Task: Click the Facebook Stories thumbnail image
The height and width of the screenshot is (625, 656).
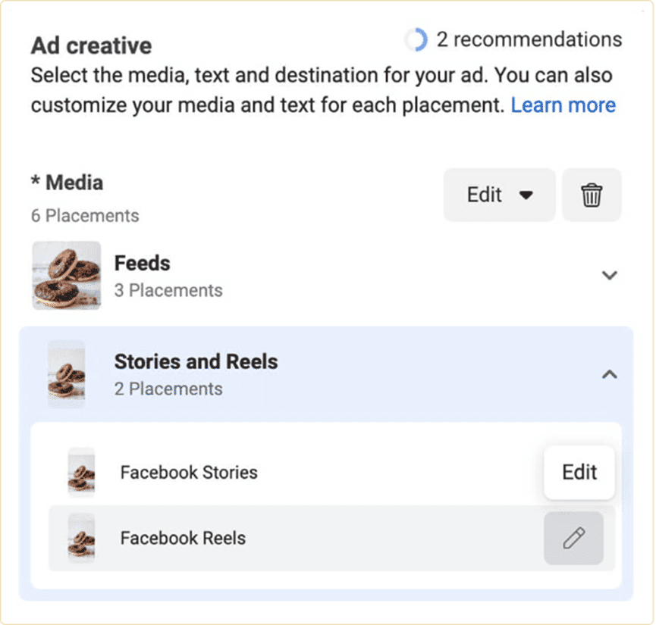Action: 81,473
